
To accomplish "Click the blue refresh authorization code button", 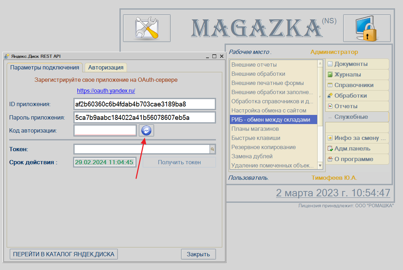I will tap(146, 131).
